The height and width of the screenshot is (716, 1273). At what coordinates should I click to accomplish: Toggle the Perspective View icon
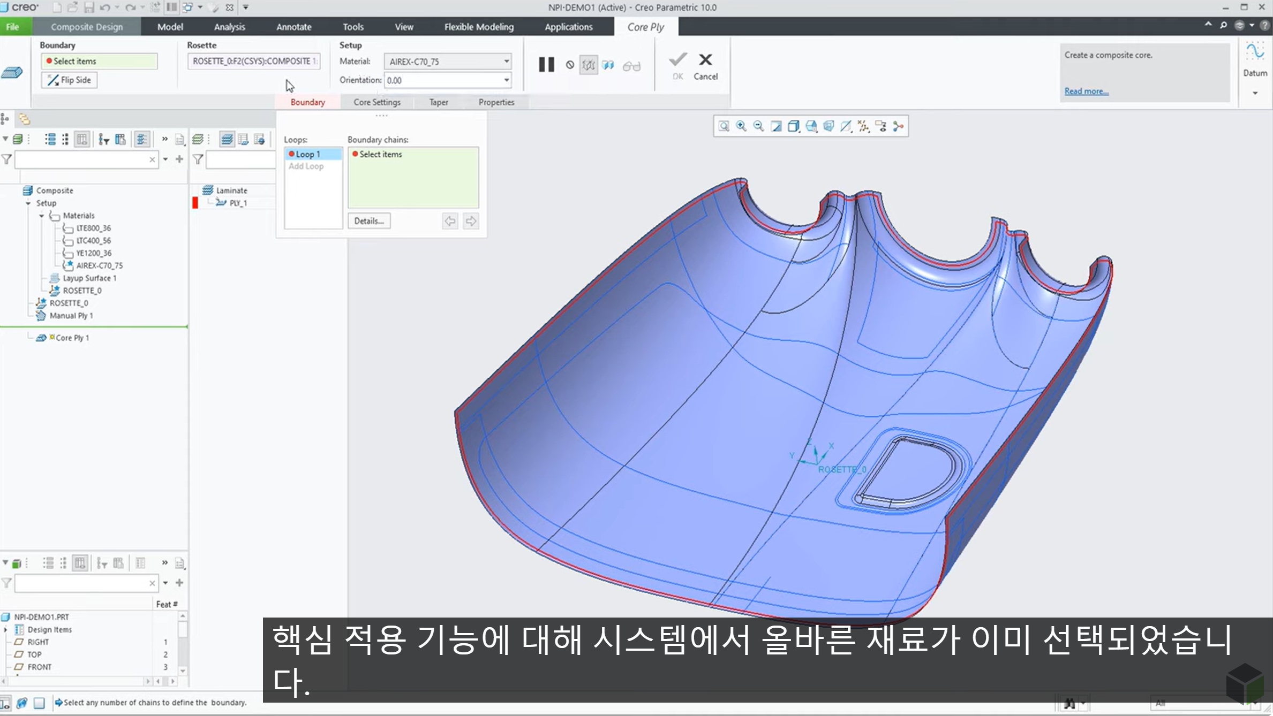click(828, 126)
